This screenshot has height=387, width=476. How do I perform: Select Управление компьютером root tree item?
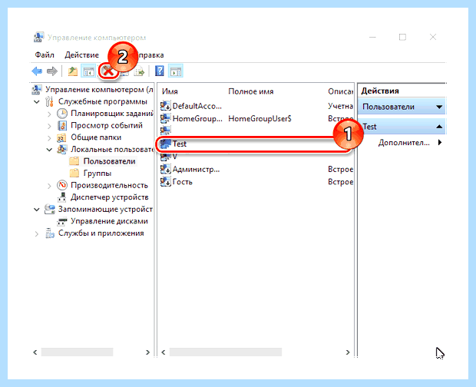coord(99,90)
